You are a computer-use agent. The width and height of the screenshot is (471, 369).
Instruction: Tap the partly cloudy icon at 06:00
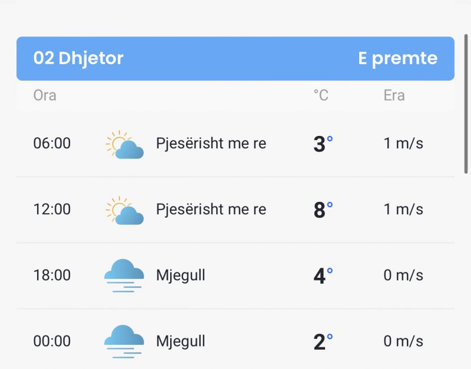pos(124,144)
